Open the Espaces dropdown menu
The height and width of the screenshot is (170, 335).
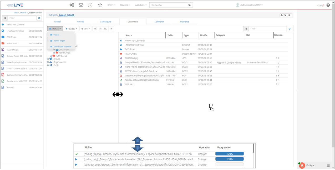click(x=125, y=5)
